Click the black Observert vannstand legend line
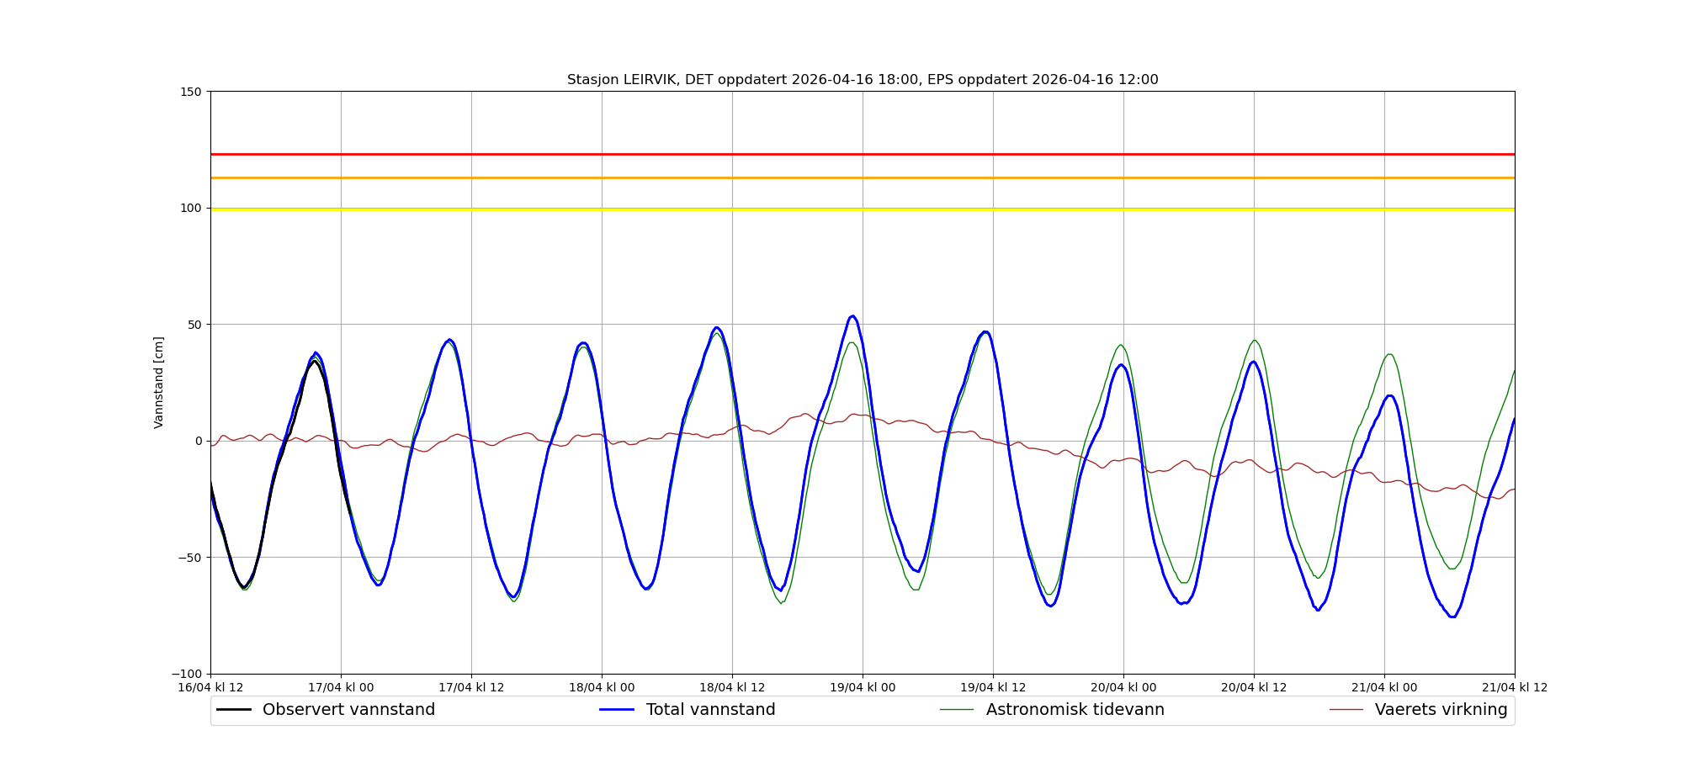The image size is (1683, 757). 234,710
